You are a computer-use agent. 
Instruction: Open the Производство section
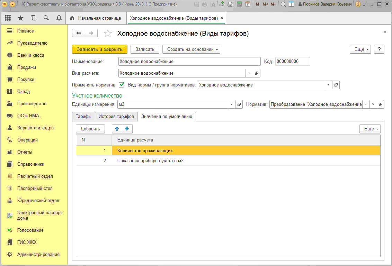pos(32,104)
